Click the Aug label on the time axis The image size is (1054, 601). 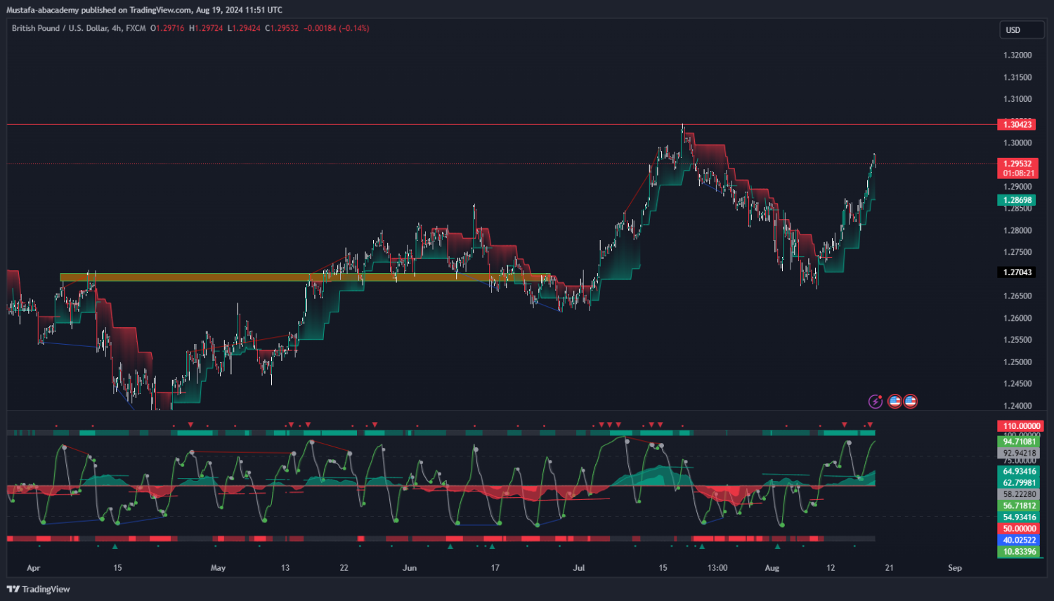pyautogui.click(x=772, y=568)
